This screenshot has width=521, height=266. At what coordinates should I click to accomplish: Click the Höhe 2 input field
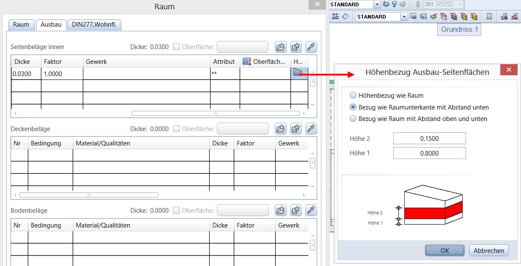[429, 138]
